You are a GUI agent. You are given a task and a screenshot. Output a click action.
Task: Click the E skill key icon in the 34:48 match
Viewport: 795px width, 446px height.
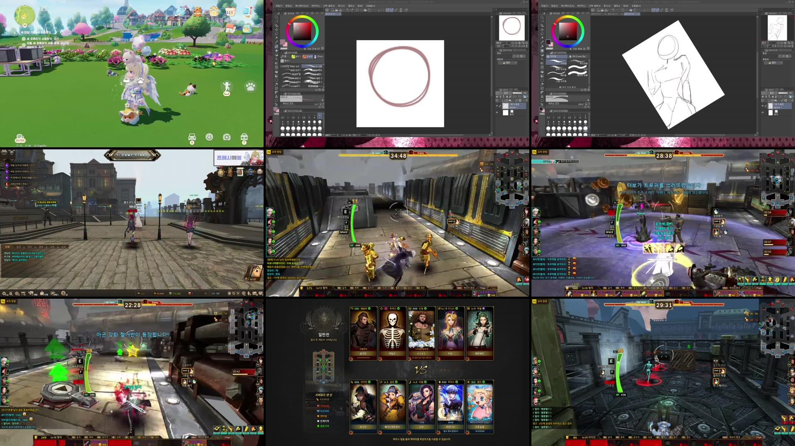click(x=345, y=212)
